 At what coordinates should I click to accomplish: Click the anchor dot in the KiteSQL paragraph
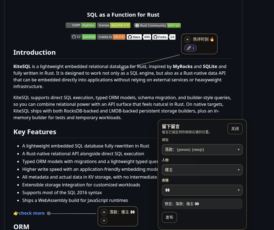[123, 69]
